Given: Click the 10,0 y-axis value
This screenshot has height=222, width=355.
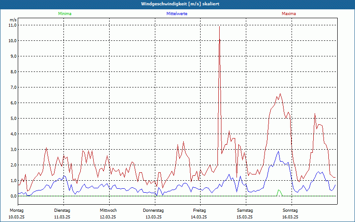Looking at the screenshot, I should coord(13,41).
